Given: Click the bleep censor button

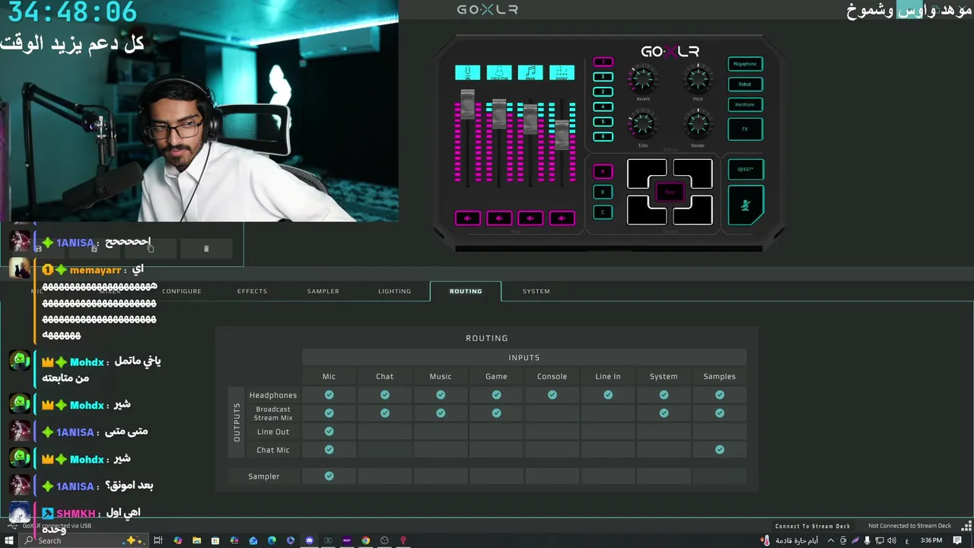Looking at the screenshot, I should pyautogui.click(x=746, y=169).
